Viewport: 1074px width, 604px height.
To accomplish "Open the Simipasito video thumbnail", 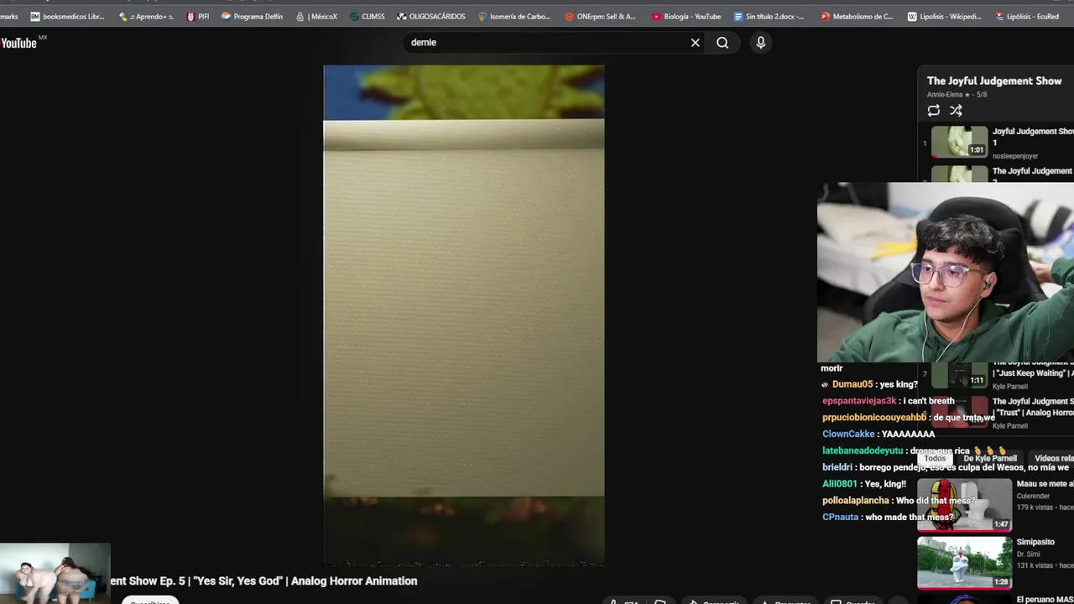I will (965, 562).
